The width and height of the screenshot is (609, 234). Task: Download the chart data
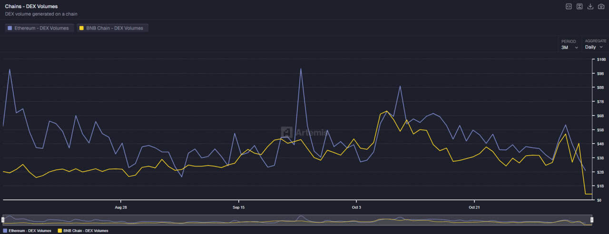[x=590, y=6]
